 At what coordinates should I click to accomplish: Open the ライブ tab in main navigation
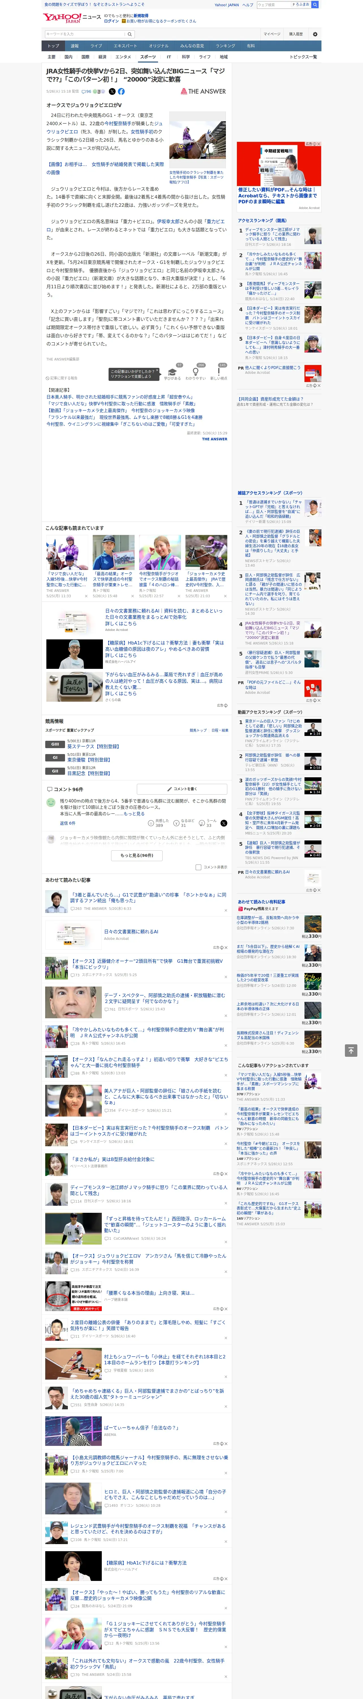(x=96, y=46)
